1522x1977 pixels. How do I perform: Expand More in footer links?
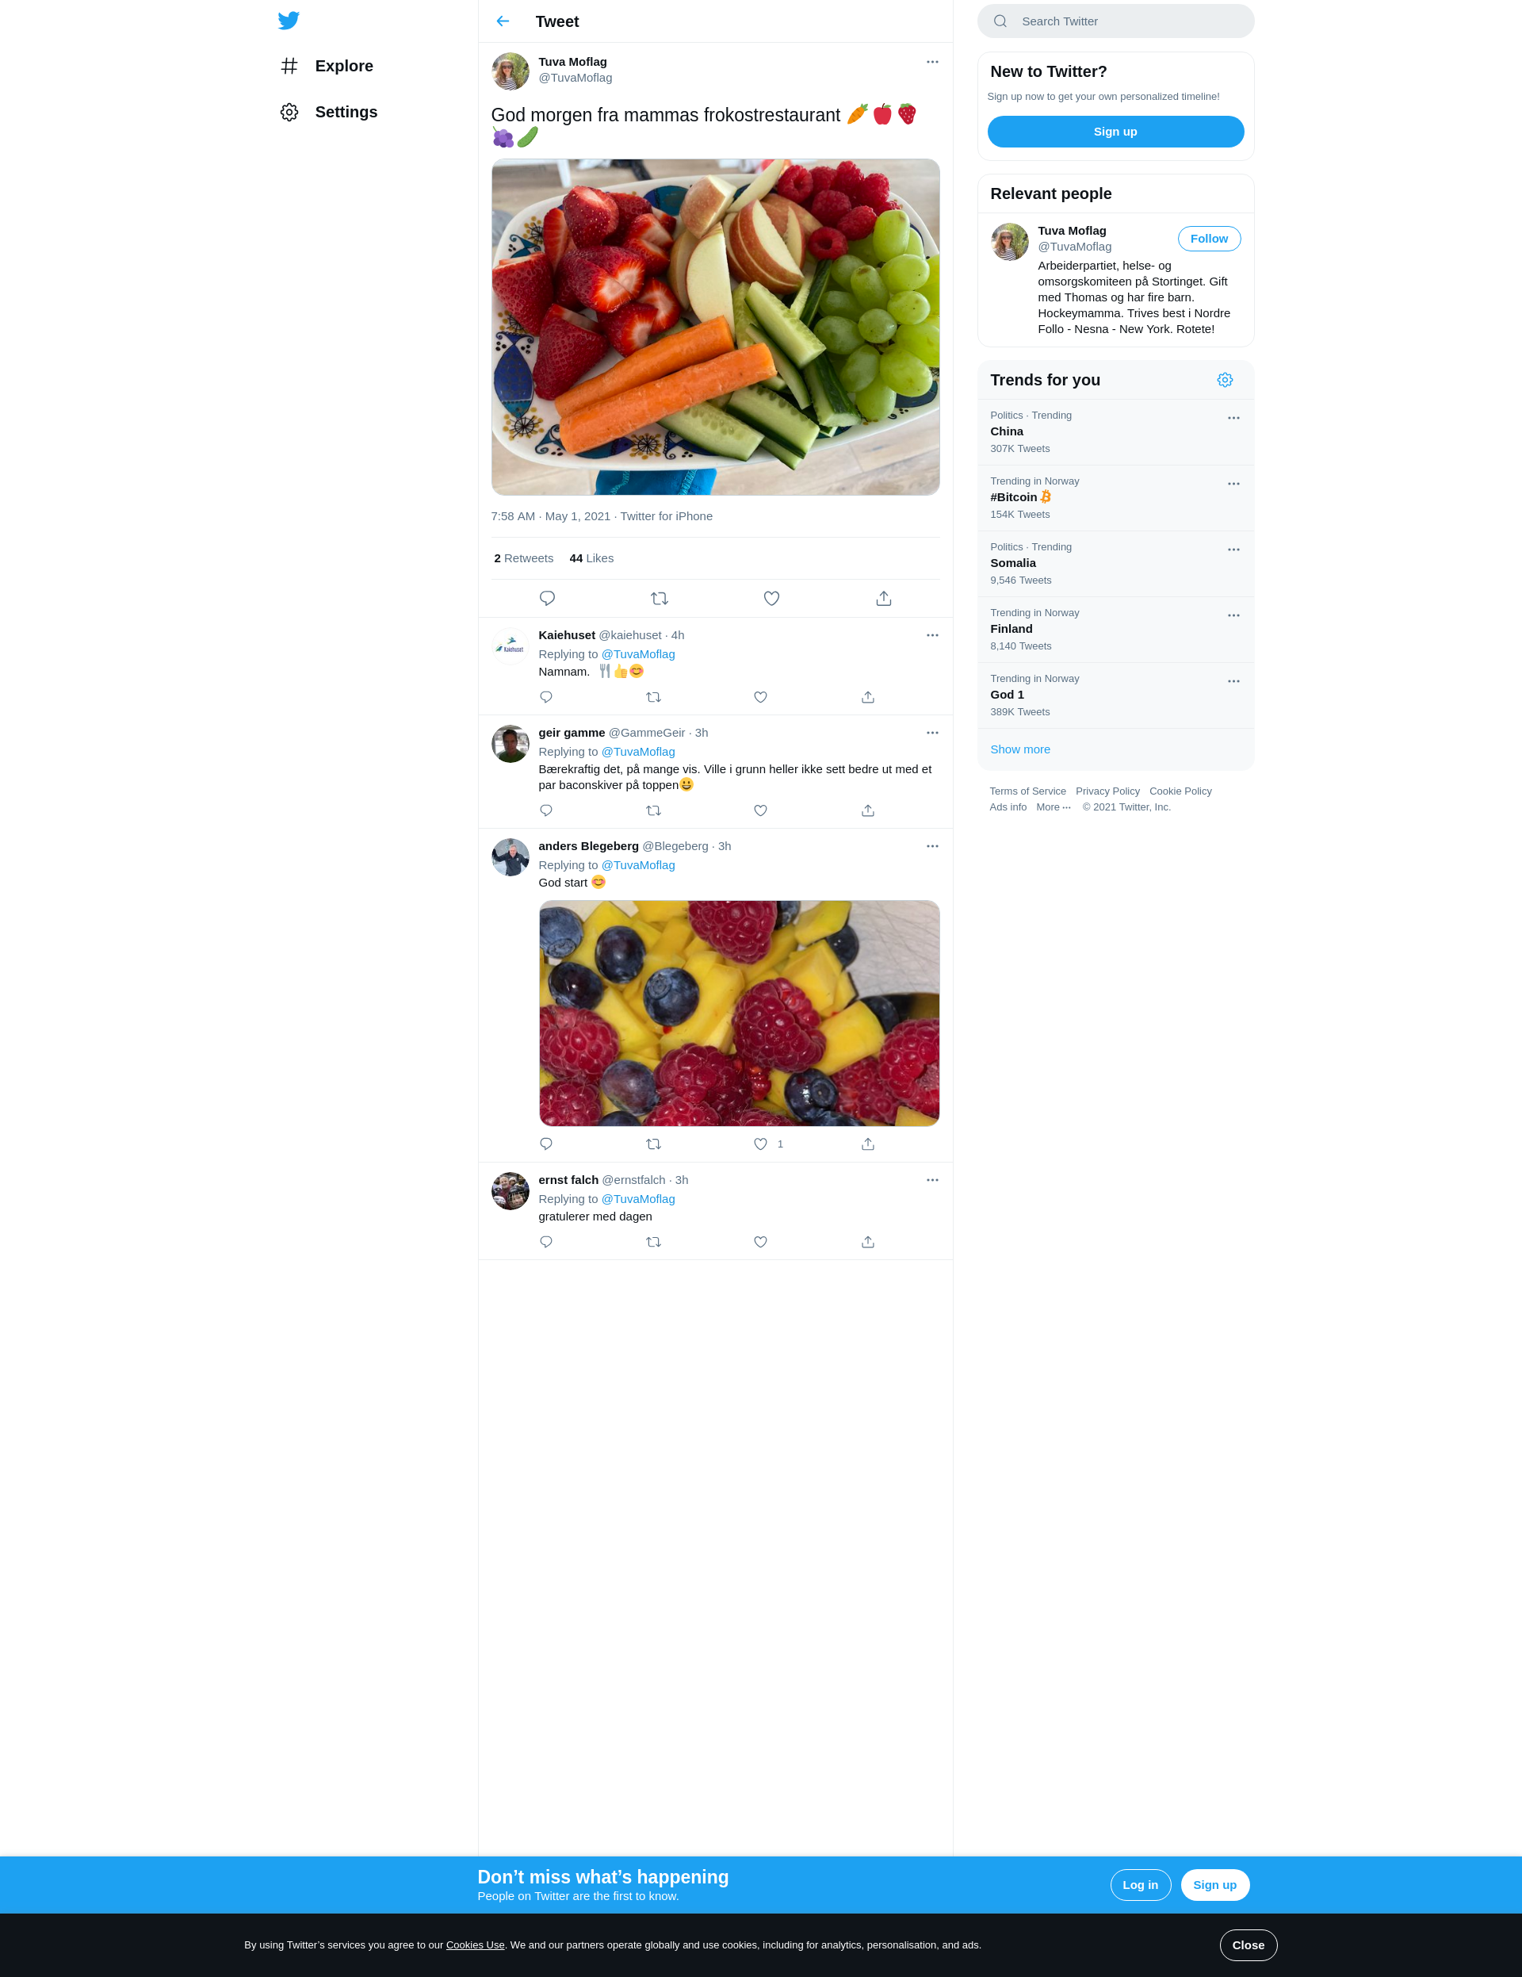(1054, 807)
